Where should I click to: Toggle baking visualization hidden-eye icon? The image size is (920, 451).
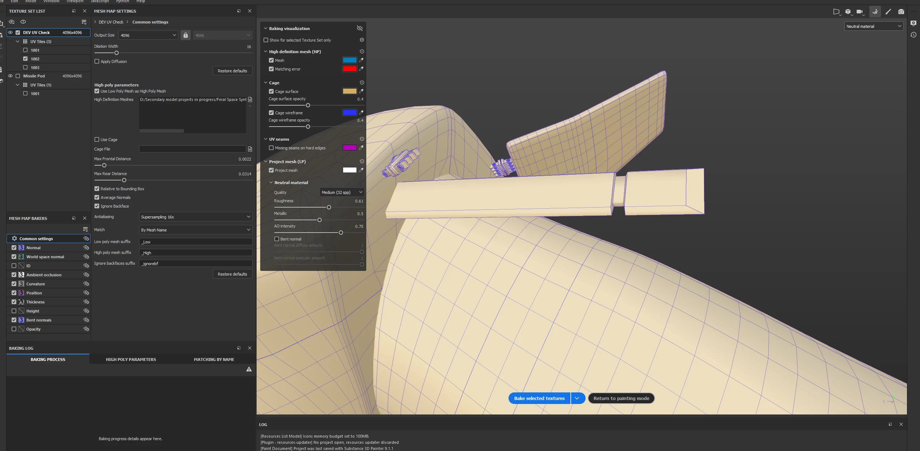pyautogui.click(x=359, y=28)
